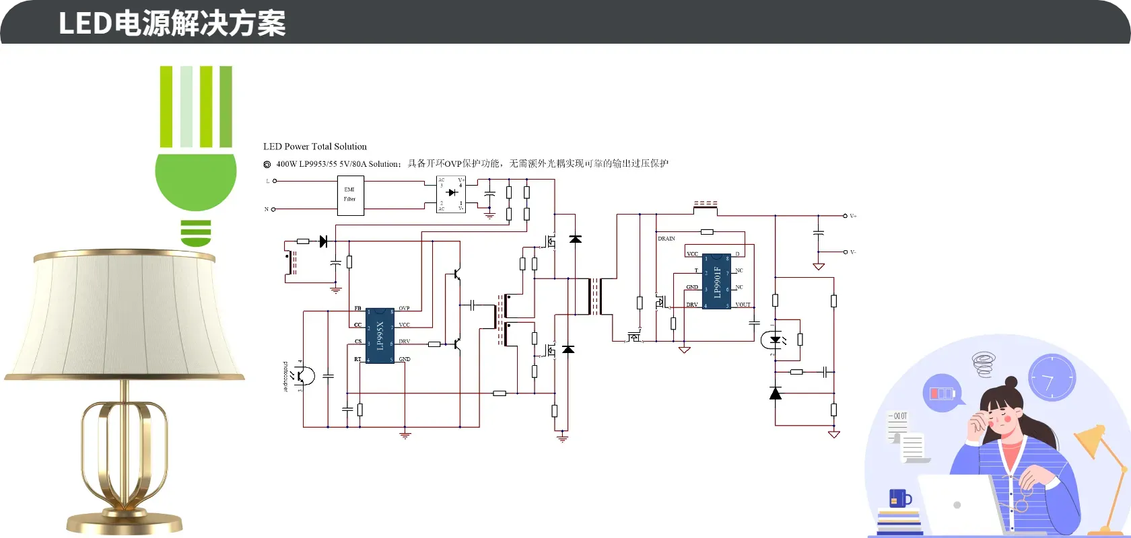This screenshot has height=538, width=1131.
Task: Click the LED电源解决方案 header title
Action: (172, 24)
